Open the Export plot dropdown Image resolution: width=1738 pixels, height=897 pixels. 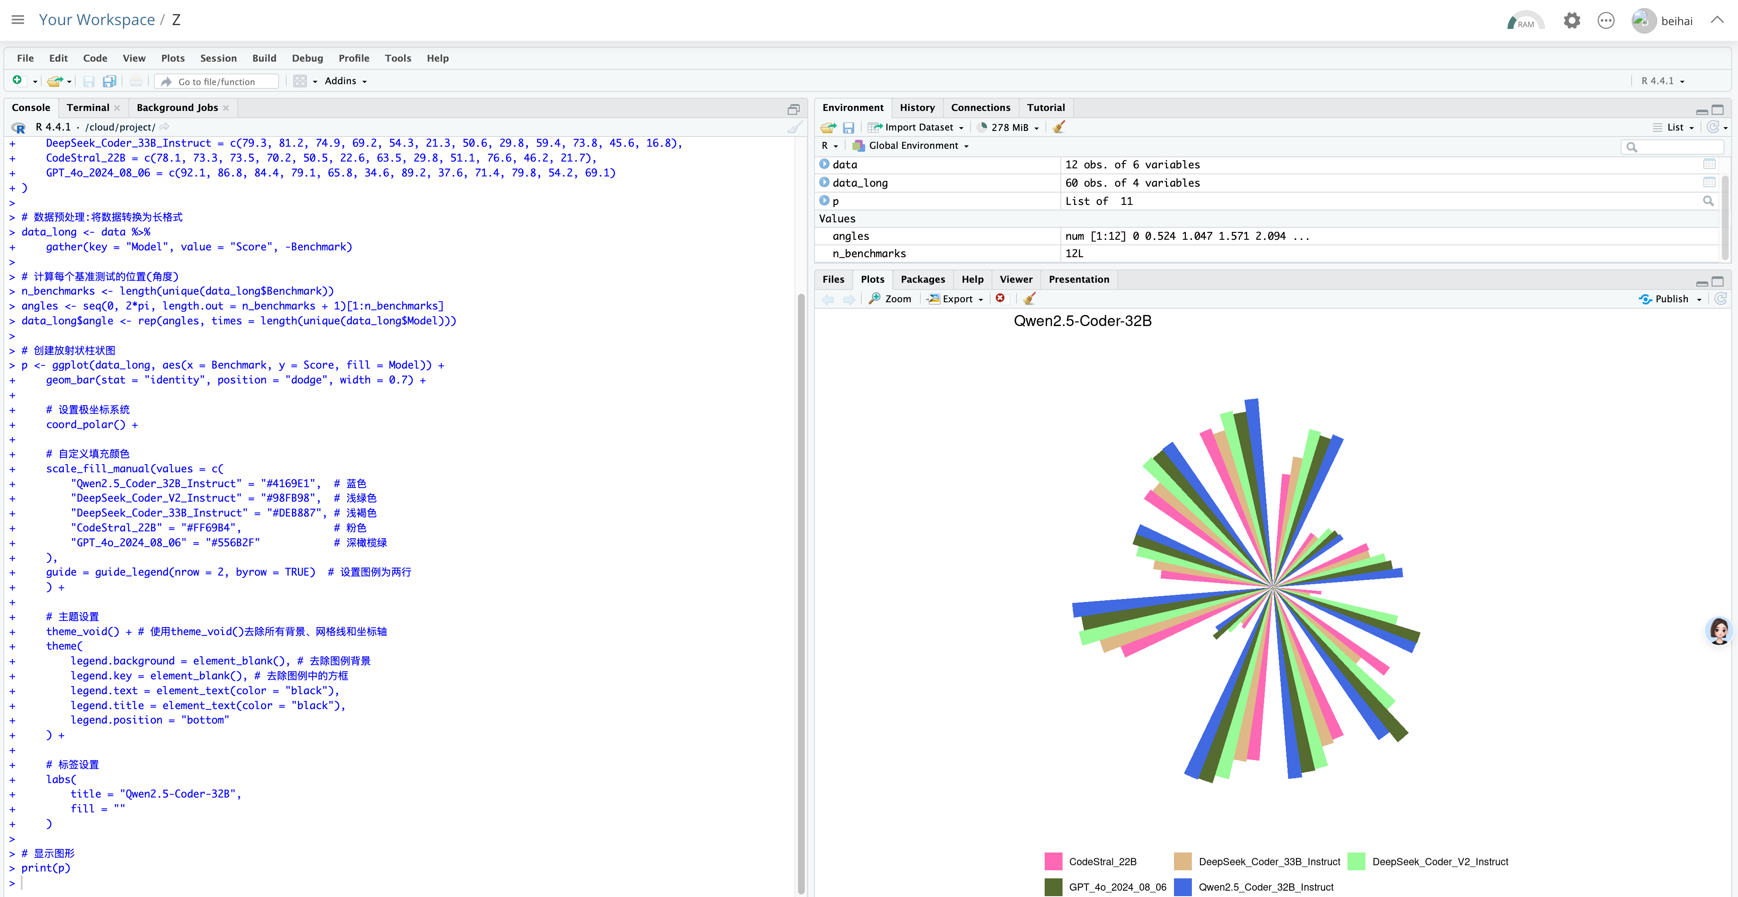pos(956,299)
